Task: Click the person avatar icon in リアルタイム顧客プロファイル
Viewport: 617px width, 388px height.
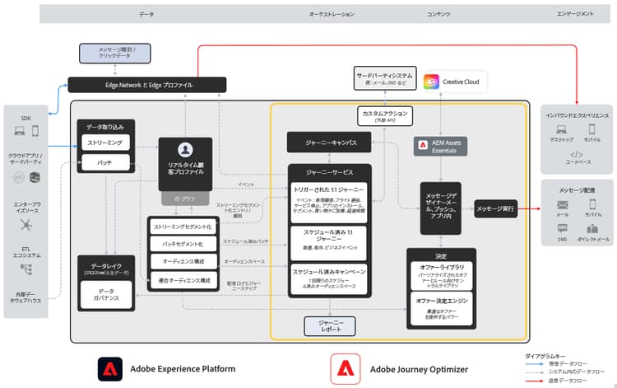Action: (x=185, y=150)
